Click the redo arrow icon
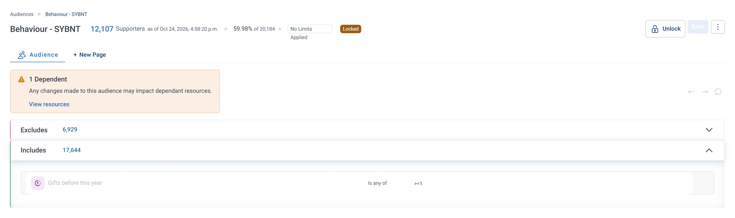This screenshot has width=735, height=218. 705,92
